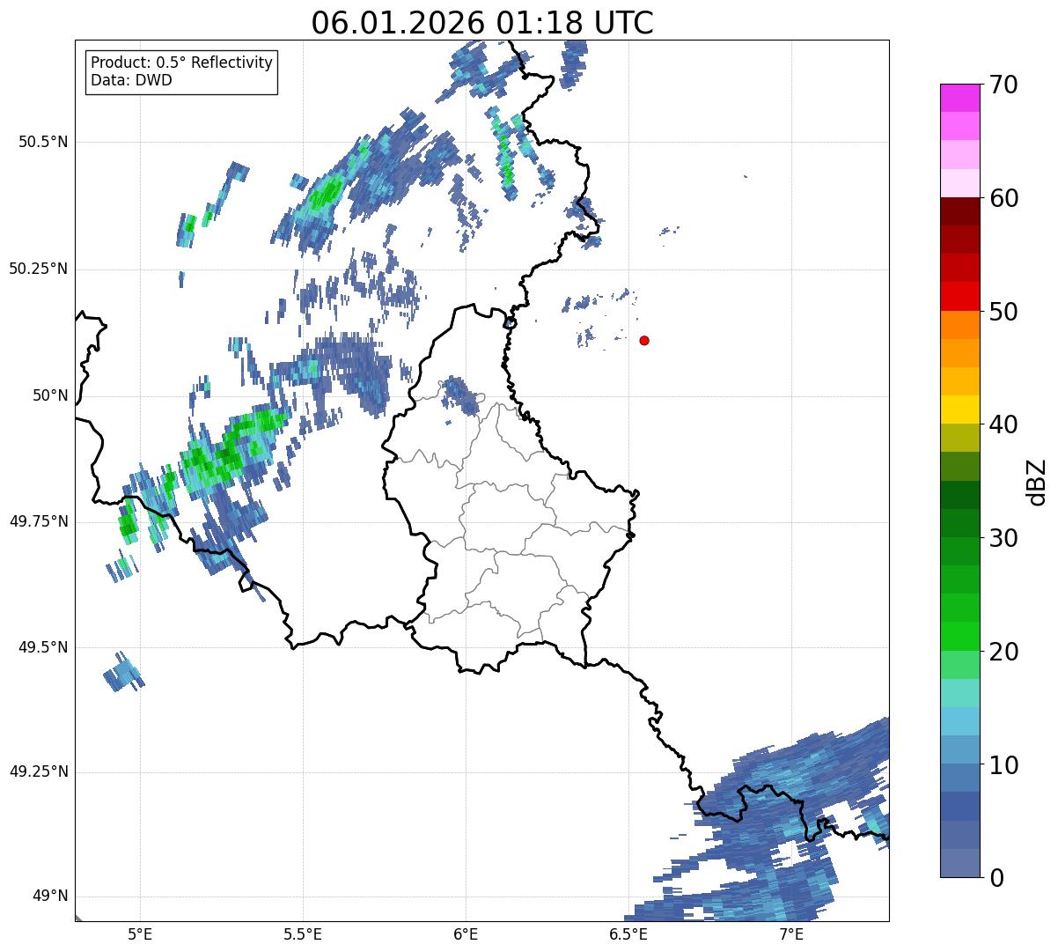Select the orange colorbar swatch just below 50
Viewport: 1058px width, 952px height.
(960, 325)
